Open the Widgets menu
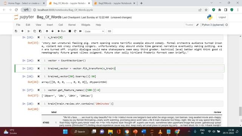The height and width of the screenshot is (136, 242). coord(86,25)
